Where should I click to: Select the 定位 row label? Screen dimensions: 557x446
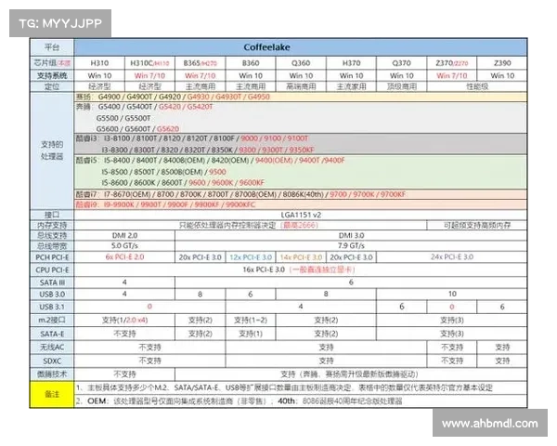point(52,86)
